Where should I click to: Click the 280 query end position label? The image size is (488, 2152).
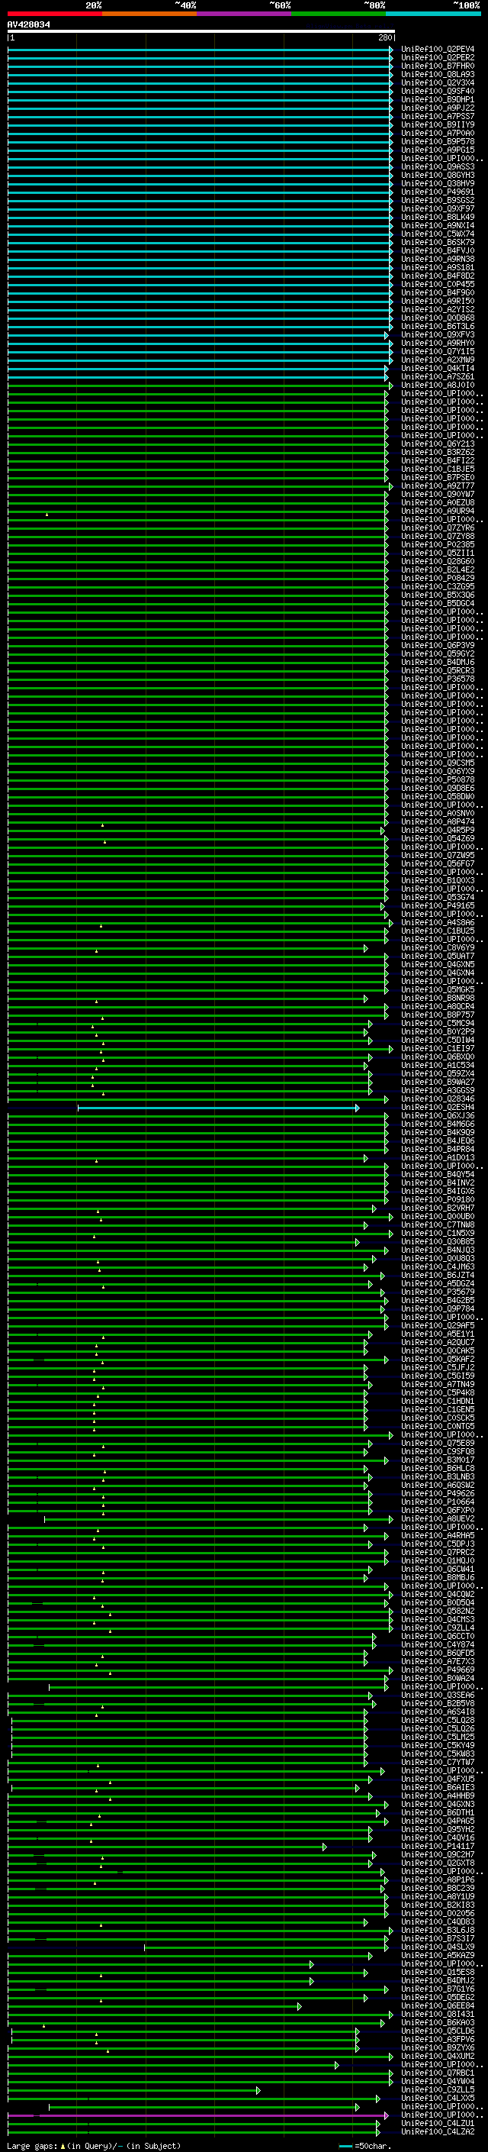tap(384, 37)
